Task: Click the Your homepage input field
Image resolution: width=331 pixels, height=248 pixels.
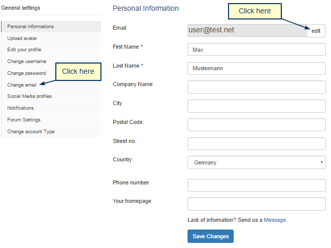Action: (257, 204)
